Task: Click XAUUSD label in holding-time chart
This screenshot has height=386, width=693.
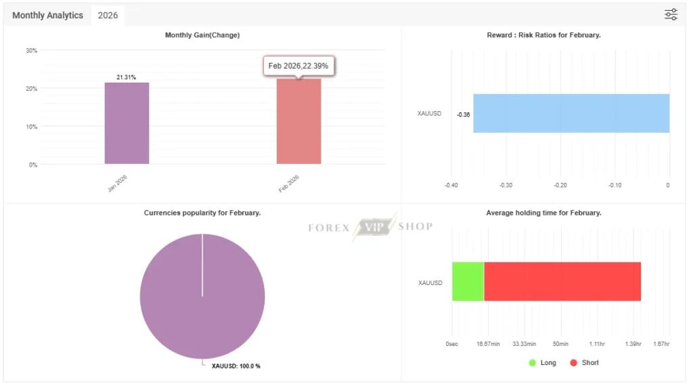Action: [430, 283]
